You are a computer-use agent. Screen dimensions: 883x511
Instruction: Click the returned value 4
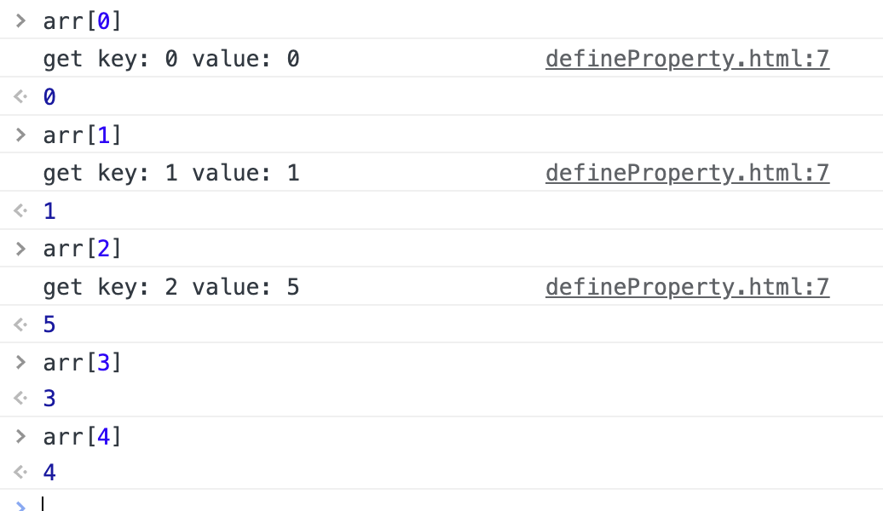pyautogui.click(x=49, y=473)
